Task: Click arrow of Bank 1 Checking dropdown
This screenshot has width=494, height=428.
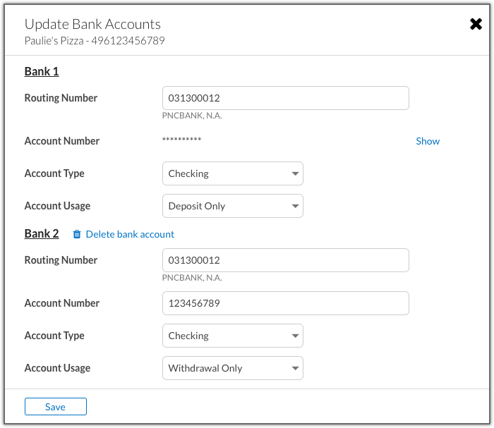Action: click(295, 173)
